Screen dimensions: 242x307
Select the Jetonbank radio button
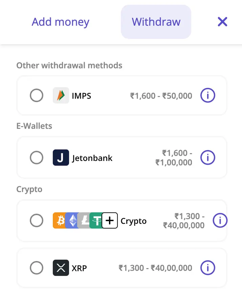point(37,158)
